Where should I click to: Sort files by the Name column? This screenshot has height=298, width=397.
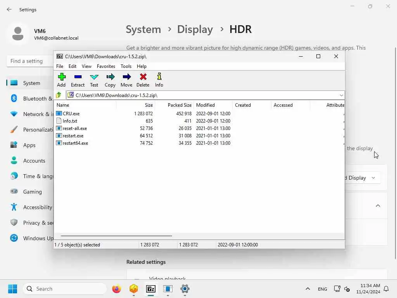click(x=85, y=105)
